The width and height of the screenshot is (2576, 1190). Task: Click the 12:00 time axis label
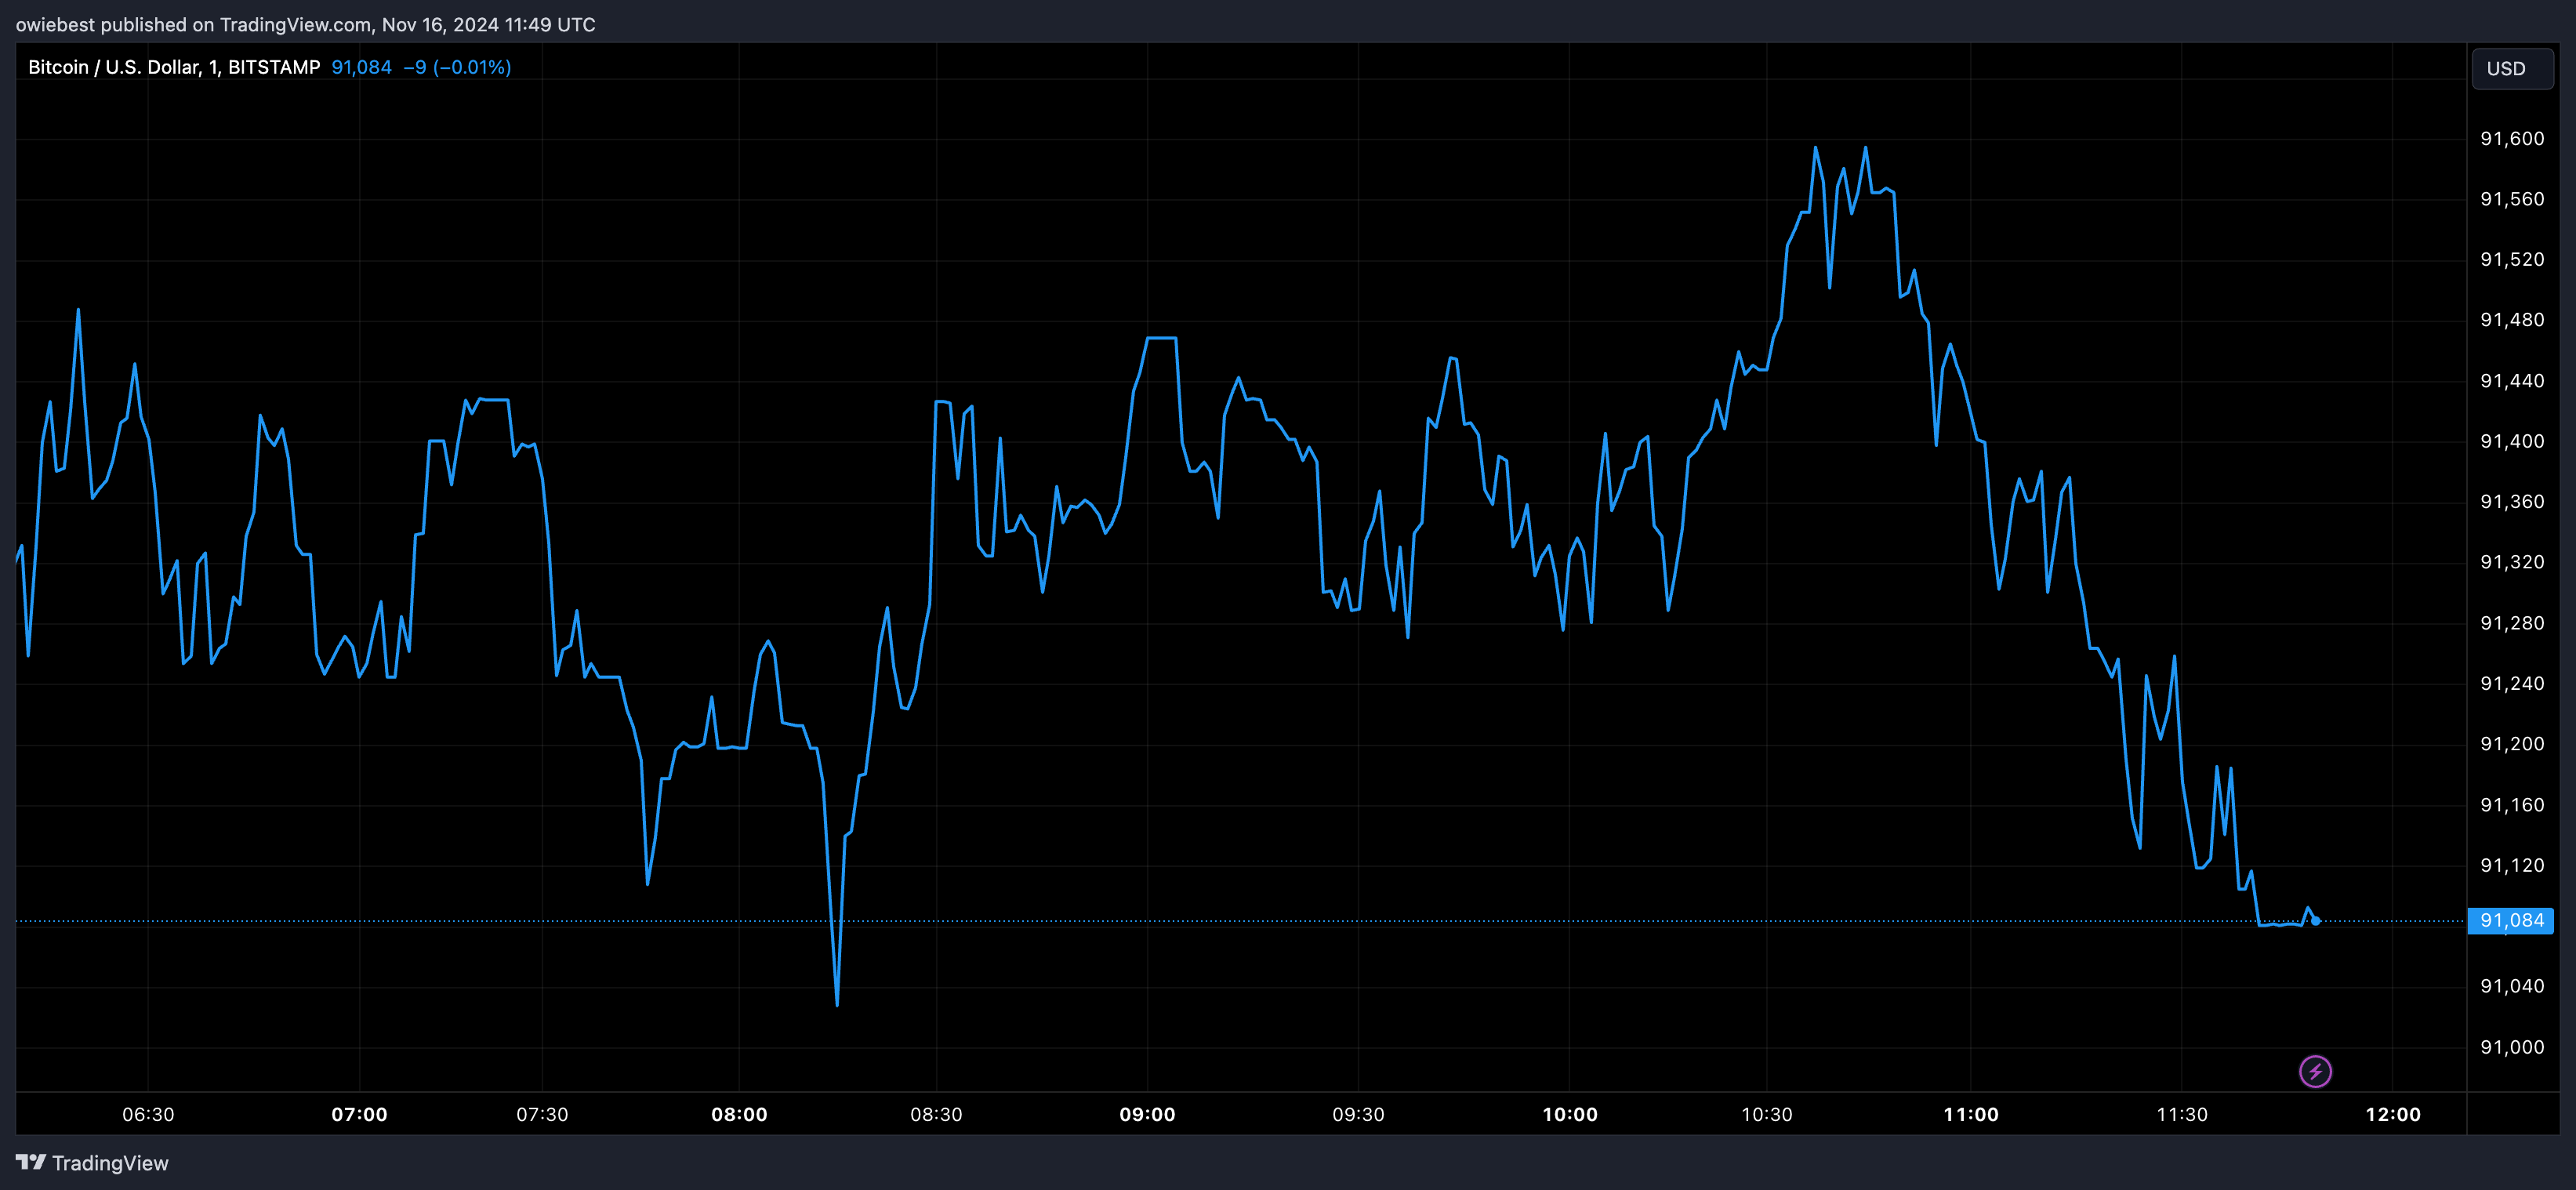(x=2394, y=1114)
